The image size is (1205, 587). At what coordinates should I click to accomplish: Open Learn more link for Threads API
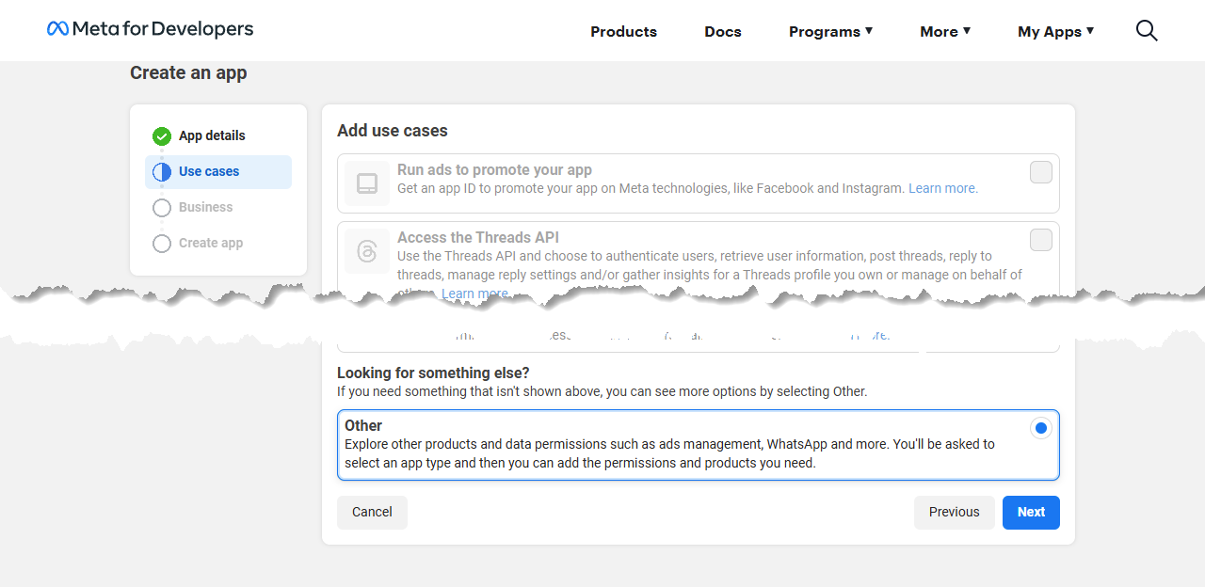click(x=475, y=293)
